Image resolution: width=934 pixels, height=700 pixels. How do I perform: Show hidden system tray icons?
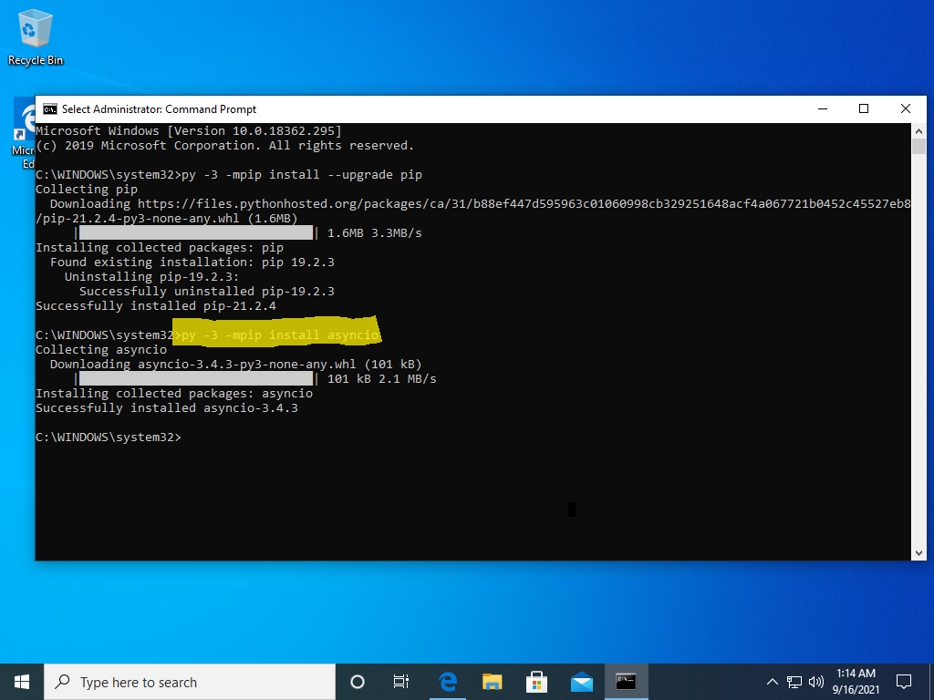pyautogui.click(x=772, y=682)
